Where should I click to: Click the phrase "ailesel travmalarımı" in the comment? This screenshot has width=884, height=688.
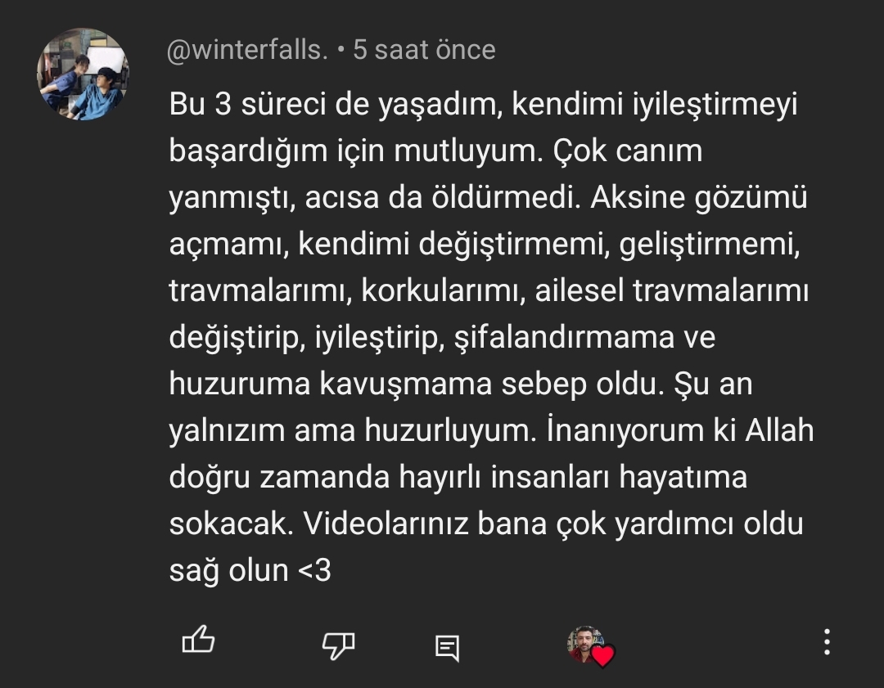pos(671,290)
